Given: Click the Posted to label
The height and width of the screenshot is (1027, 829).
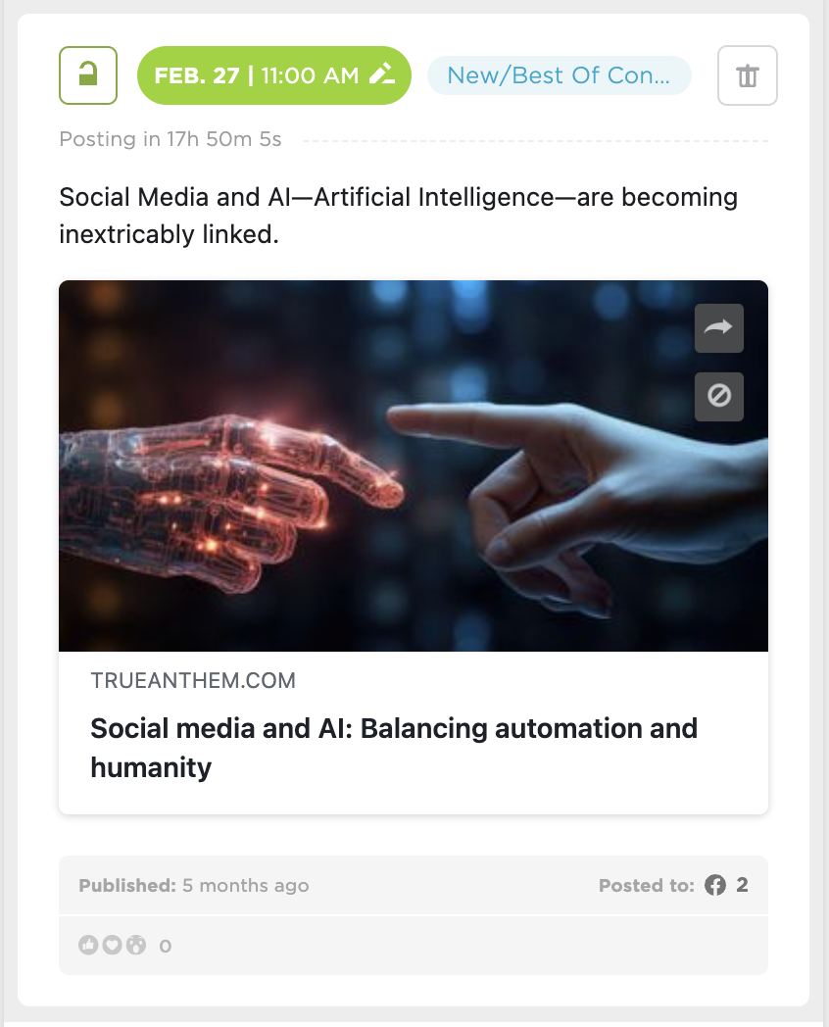Looking at the screenshot, I should click(x=646, y=886).
